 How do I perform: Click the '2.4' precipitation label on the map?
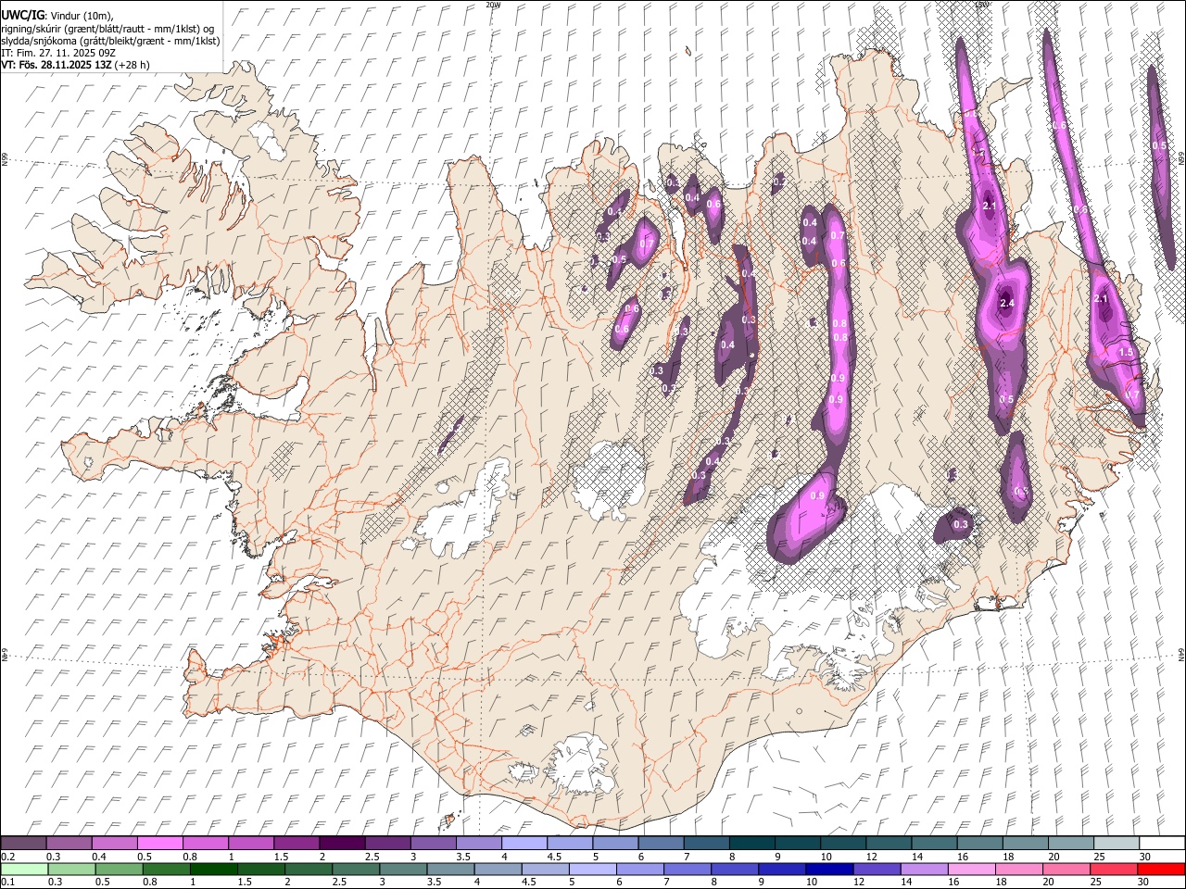[1008, 304]
